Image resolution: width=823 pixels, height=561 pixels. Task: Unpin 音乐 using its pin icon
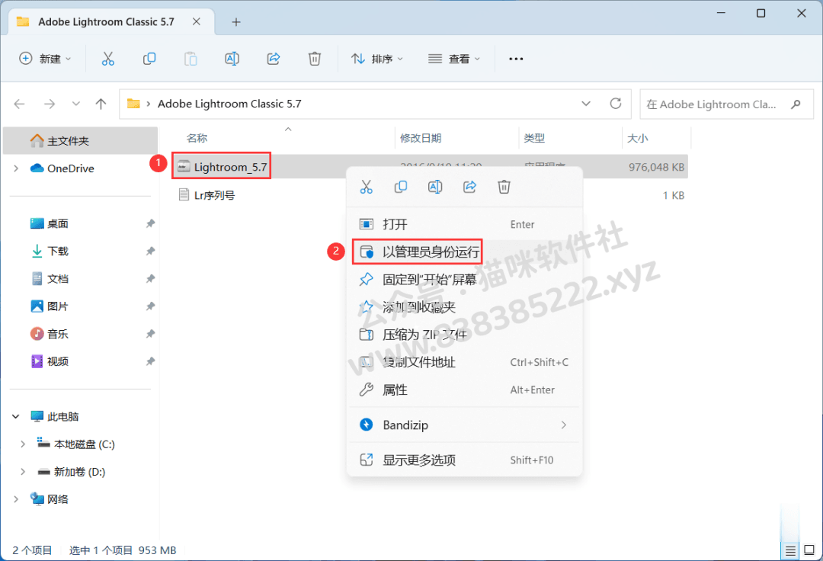(150, 334)
